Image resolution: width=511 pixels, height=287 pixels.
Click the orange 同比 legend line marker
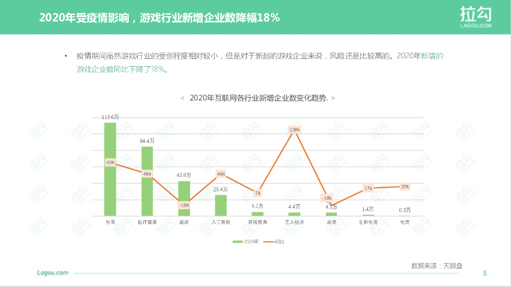click(268, 242)
